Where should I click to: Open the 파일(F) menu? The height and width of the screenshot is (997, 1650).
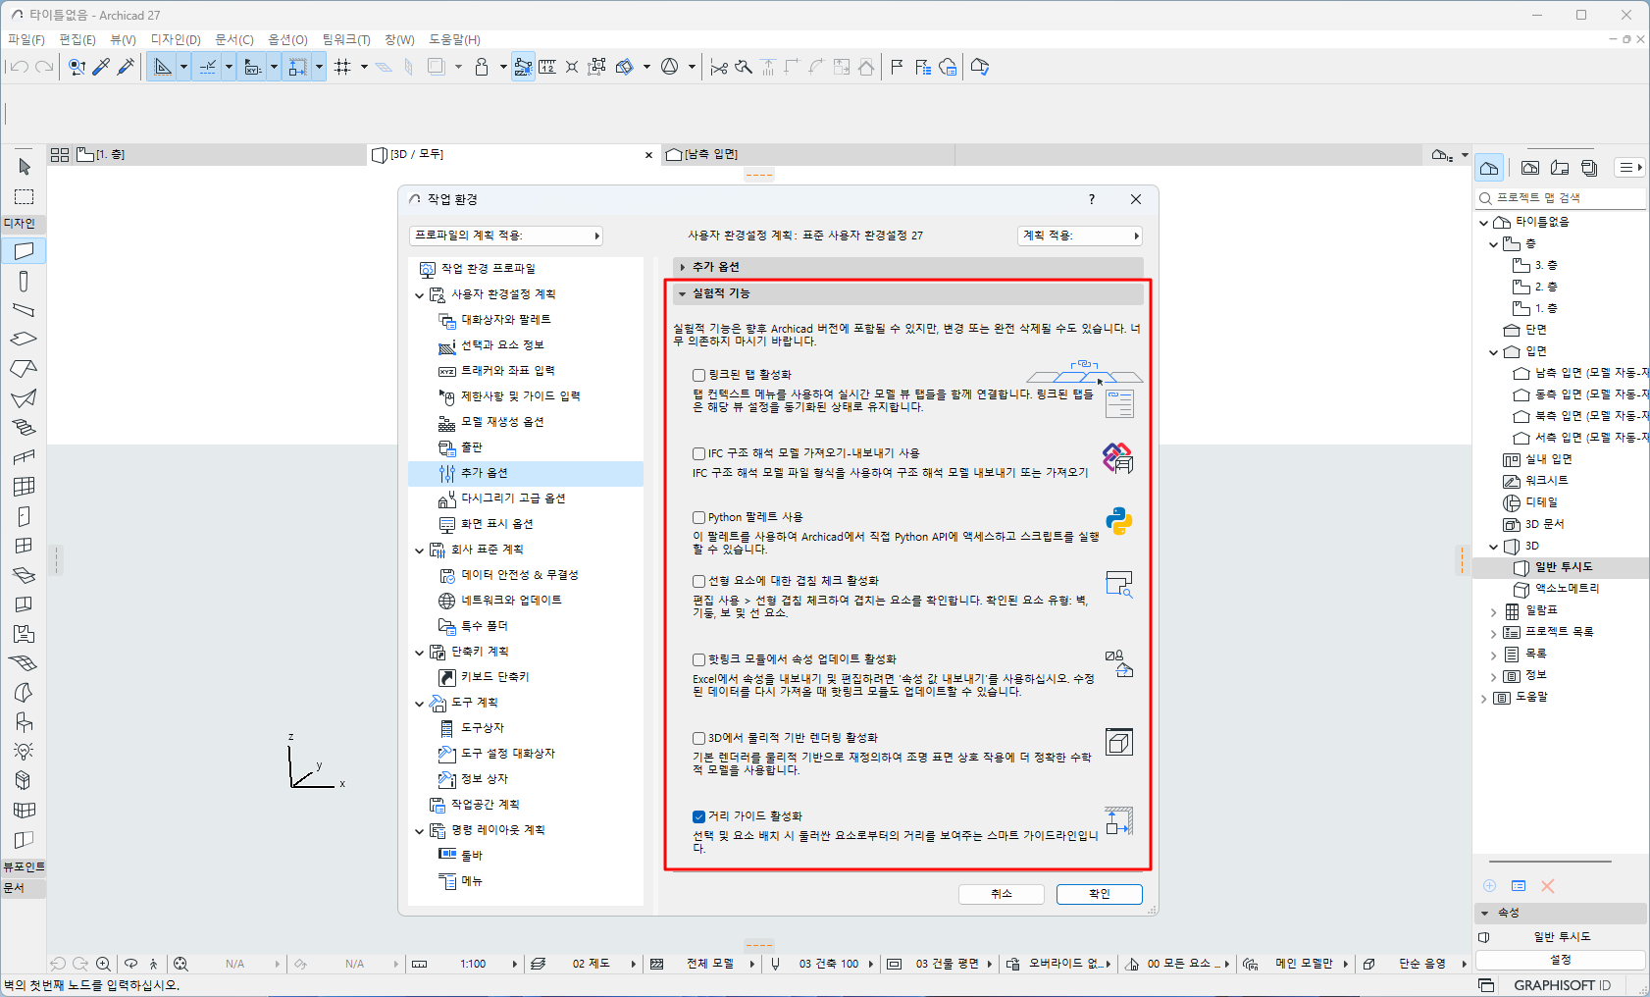tap(26, 39)
